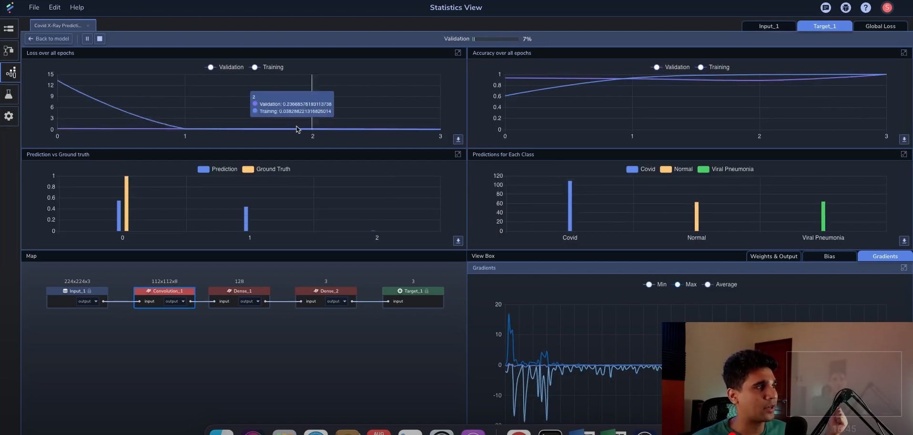Download the Predictions for Each Class chart

(903, 241)
